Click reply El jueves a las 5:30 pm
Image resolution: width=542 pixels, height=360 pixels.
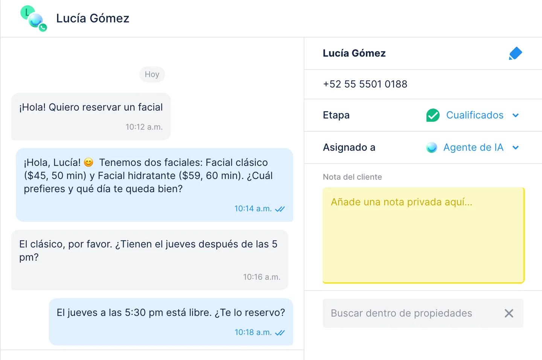coord(171,322)
